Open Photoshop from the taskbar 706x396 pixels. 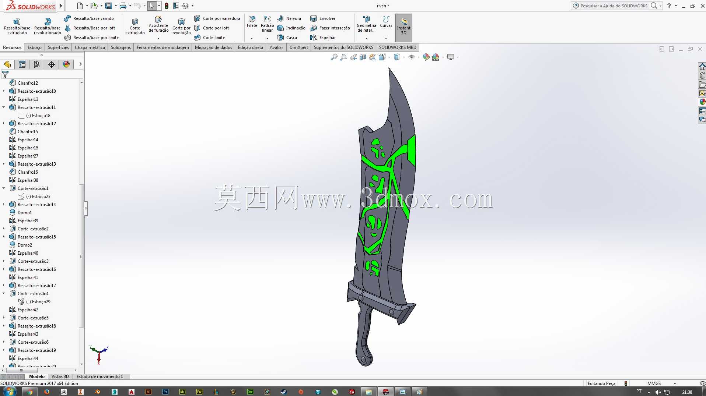[x=165, y=392]
